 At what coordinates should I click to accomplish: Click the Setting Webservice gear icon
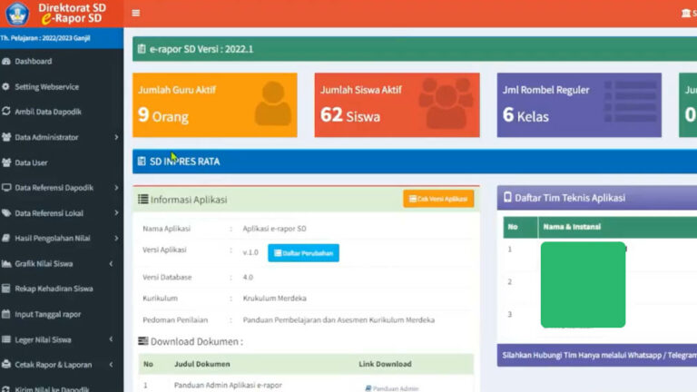pyautogui.click(x=6, y=87)
